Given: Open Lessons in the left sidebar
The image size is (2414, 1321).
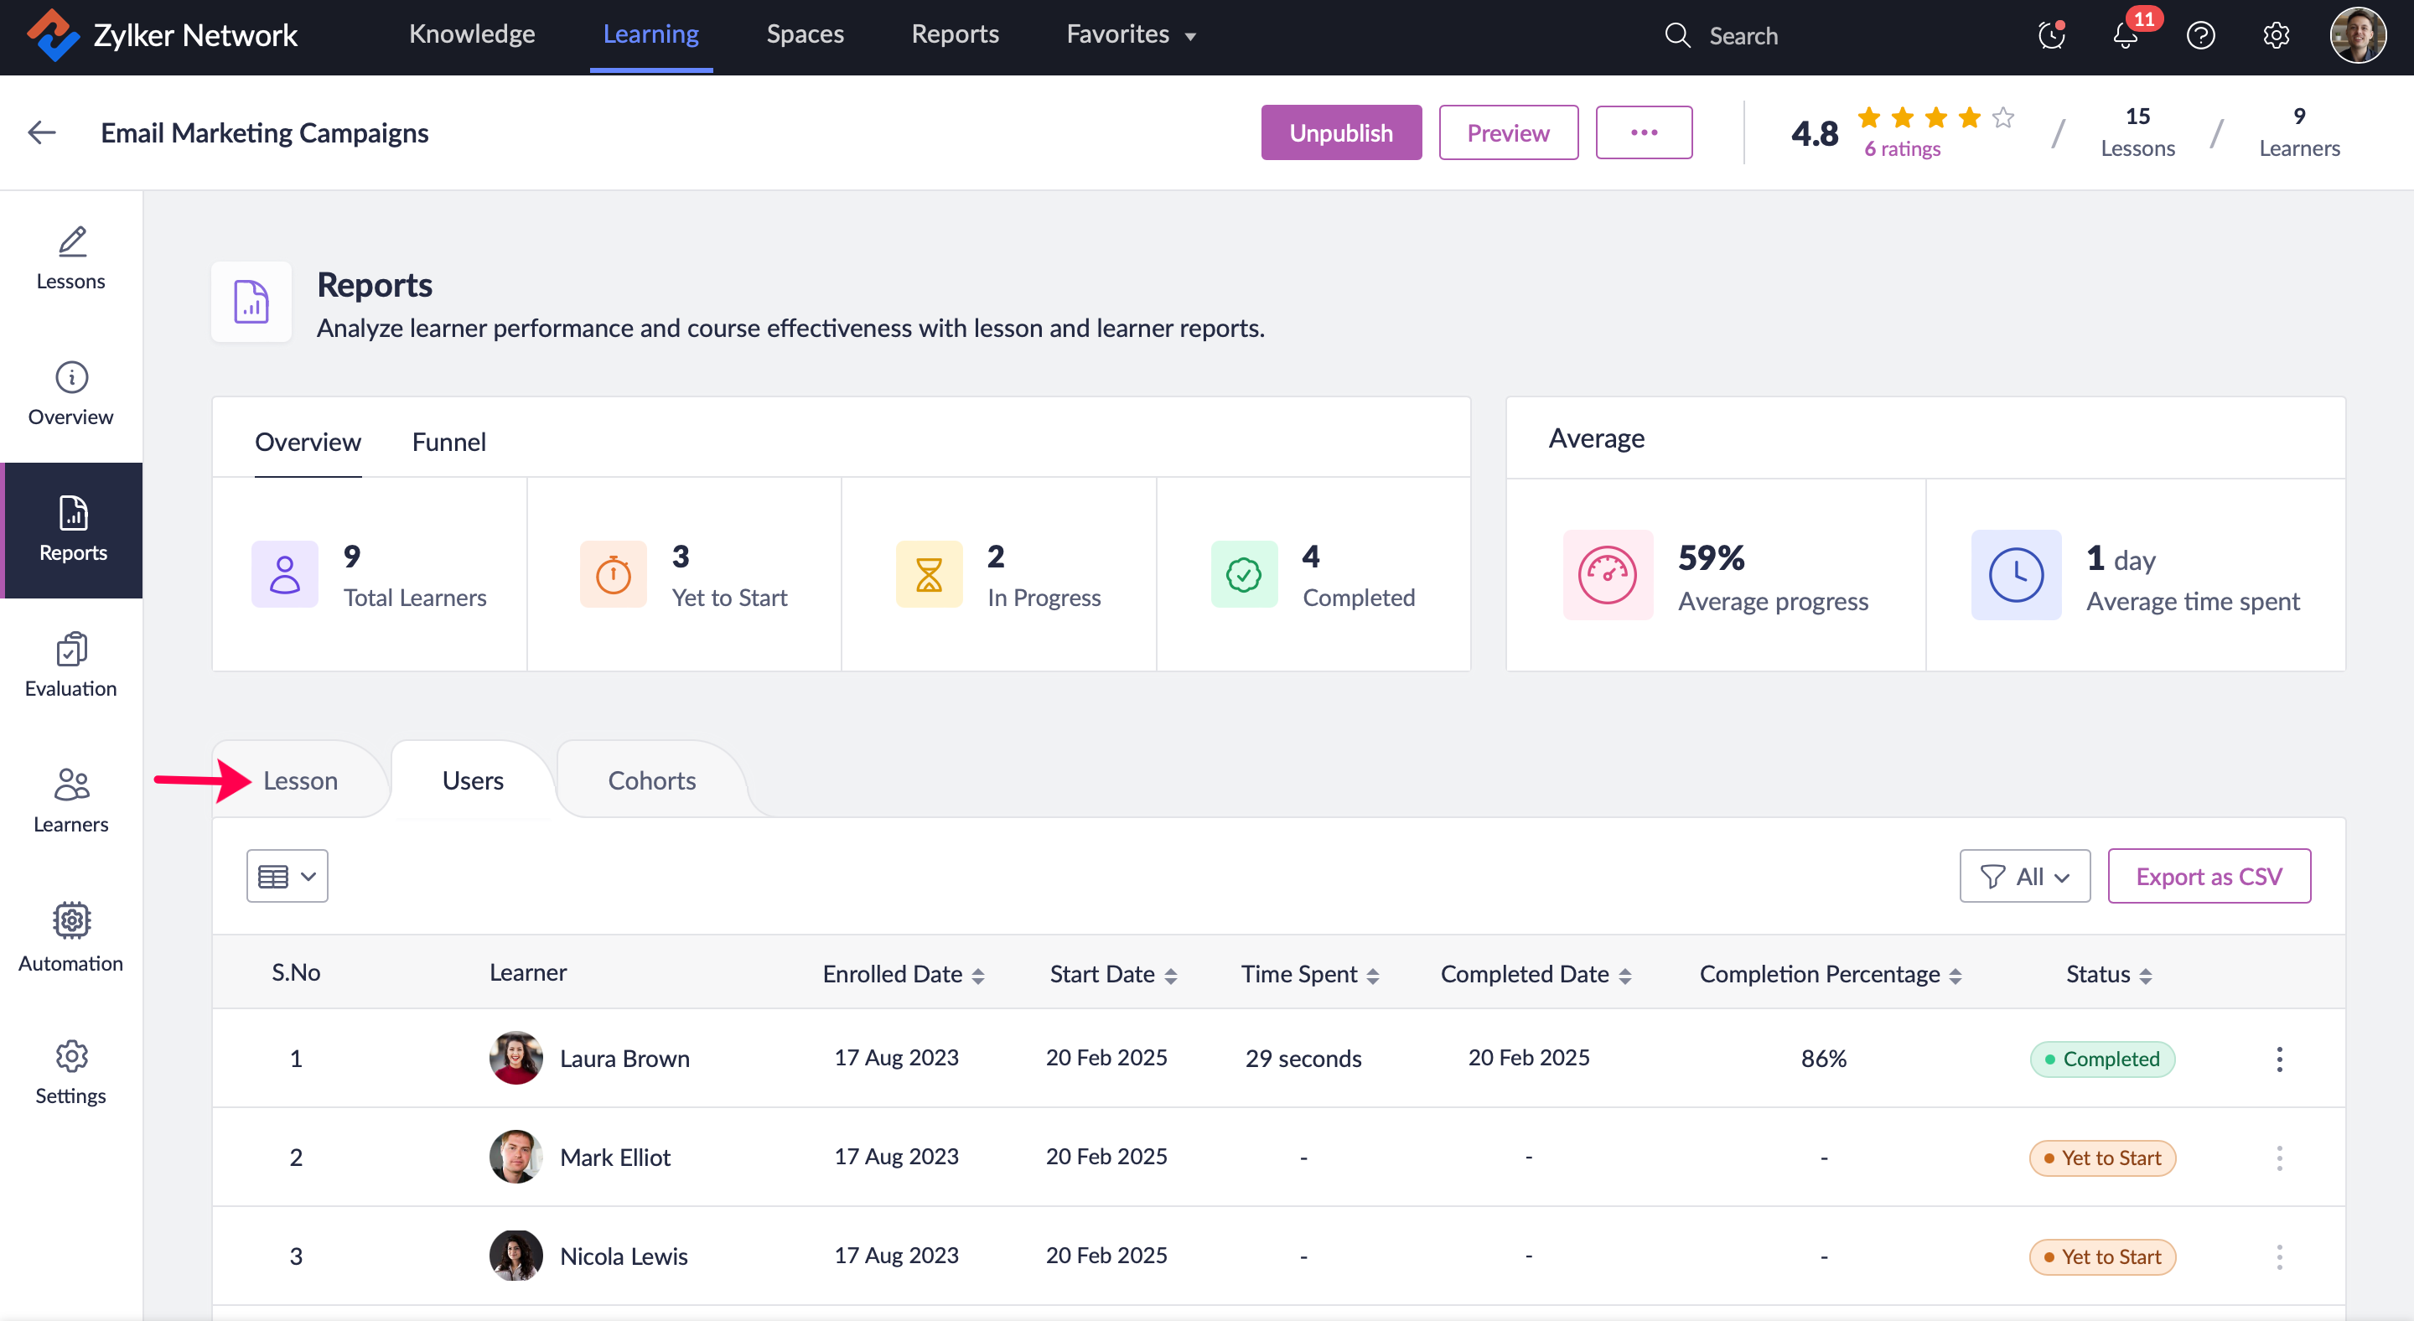Looking at the screenshot, I should 71,257.
